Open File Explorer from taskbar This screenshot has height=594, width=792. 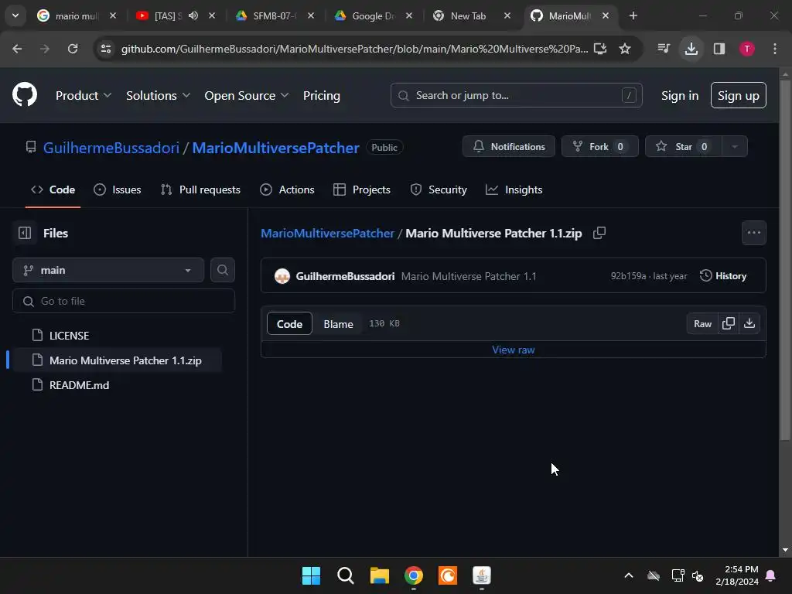click(379, 575)
